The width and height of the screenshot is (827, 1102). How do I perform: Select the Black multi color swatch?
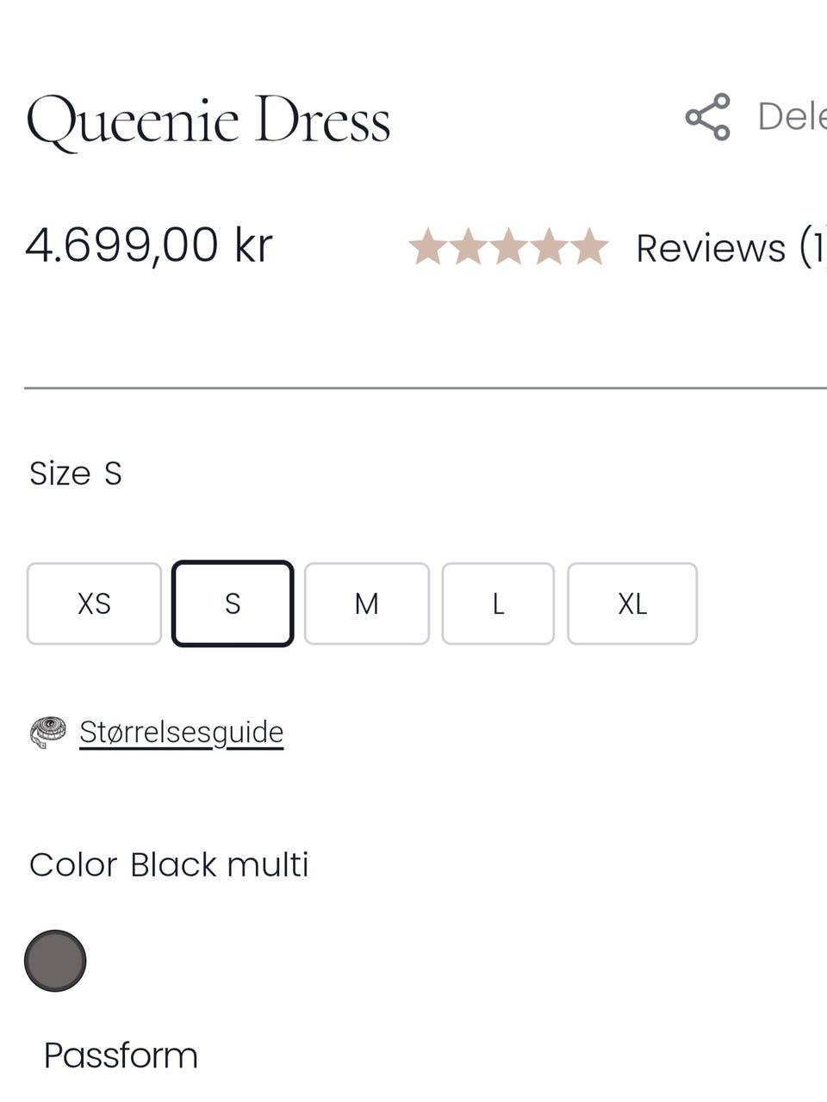point(55,961)
